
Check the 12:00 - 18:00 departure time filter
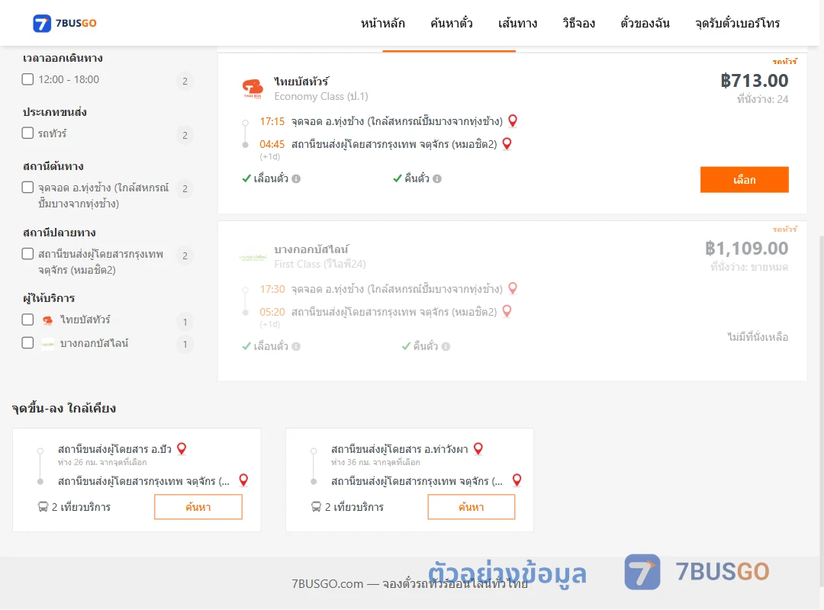point(28,79)
